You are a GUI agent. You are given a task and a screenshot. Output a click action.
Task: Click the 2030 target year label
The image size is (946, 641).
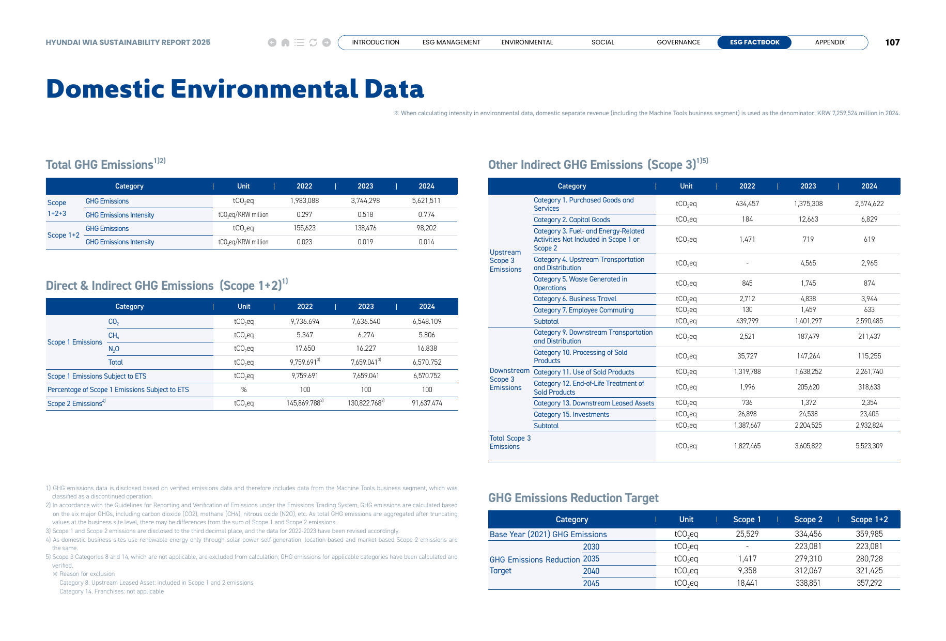pos(591,546)
